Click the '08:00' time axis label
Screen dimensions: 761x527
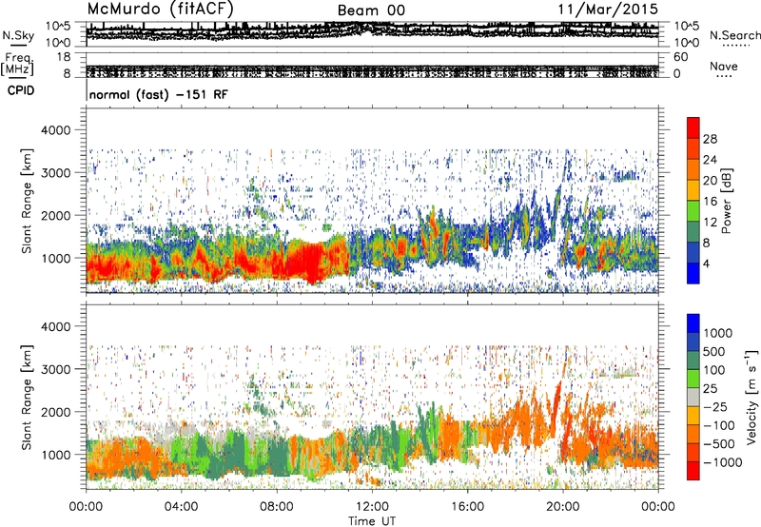click(277, 507)
